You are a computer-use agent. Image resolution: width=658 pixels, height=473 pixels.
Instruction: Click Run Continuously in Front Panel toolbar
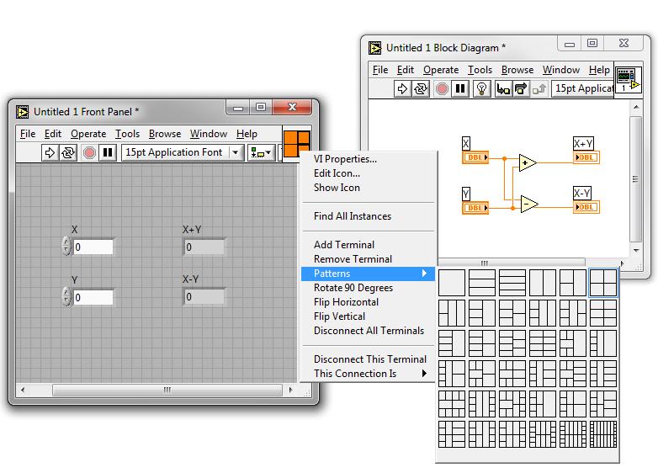tap(68, 152)
